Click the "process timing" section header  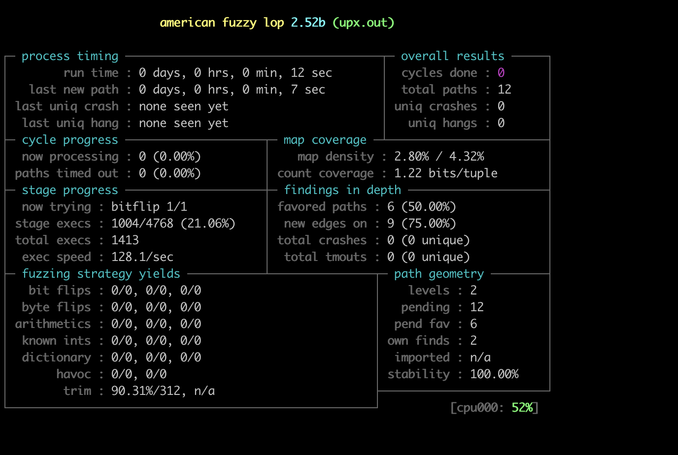coord(70,56)
